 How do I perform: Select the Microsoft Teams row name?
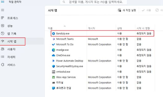point(65,39)
